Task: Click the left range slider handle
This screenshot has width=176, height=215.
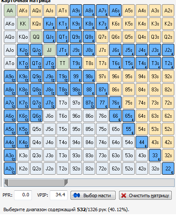Action: click(x=6, y=183)
